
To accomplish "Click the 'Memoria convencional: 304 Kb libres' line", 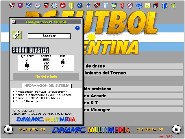I will (x=42, y=95).
